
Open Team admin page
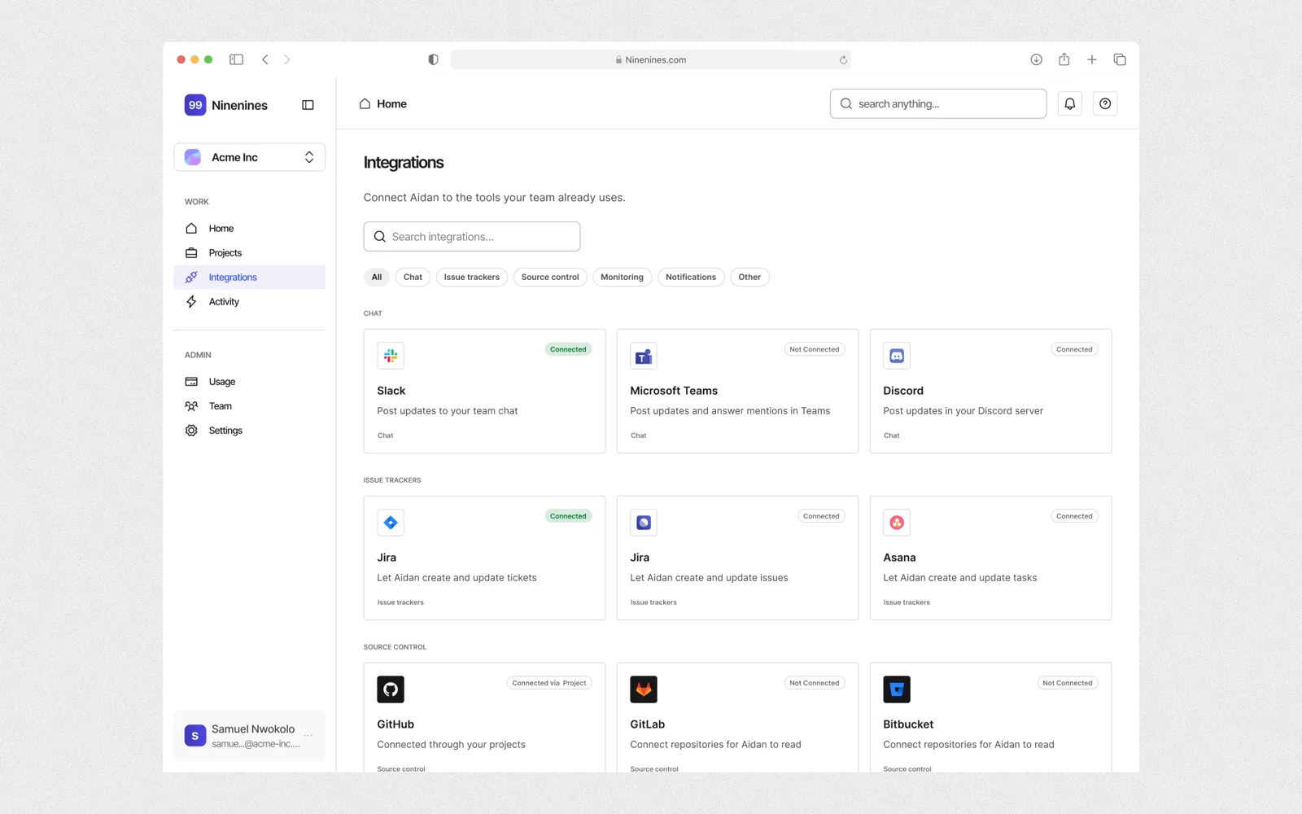coord(250,406)
